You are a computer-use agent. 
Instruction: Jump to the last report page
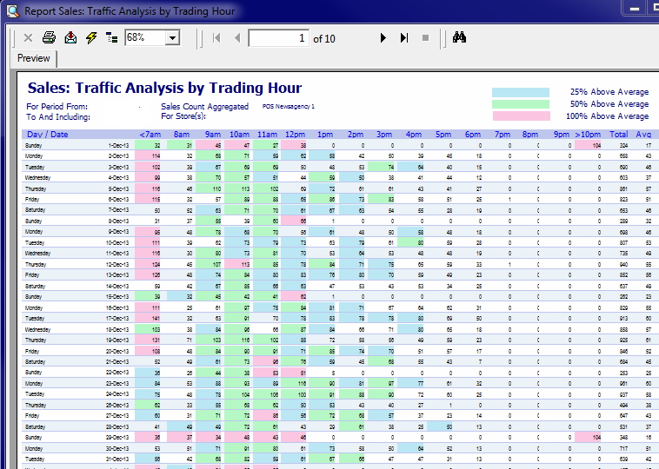coord(404,38)
